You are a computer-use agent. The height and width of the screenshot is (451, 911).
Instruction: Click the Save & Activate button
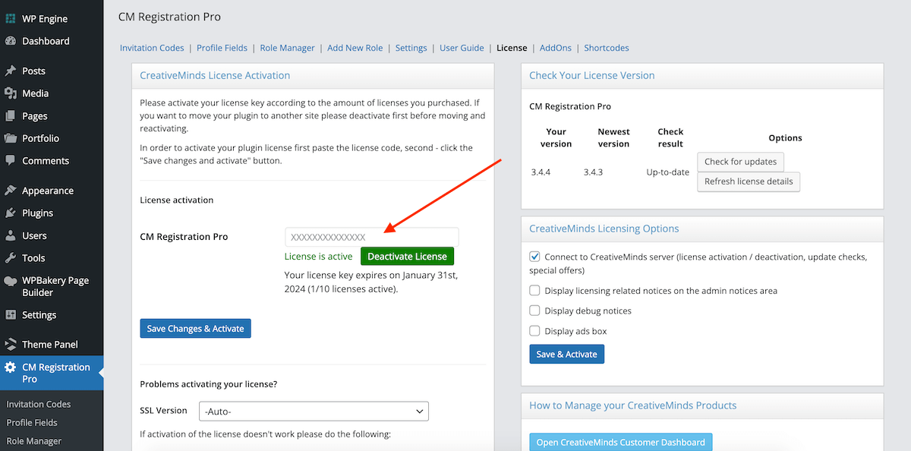tap(566, 355)
